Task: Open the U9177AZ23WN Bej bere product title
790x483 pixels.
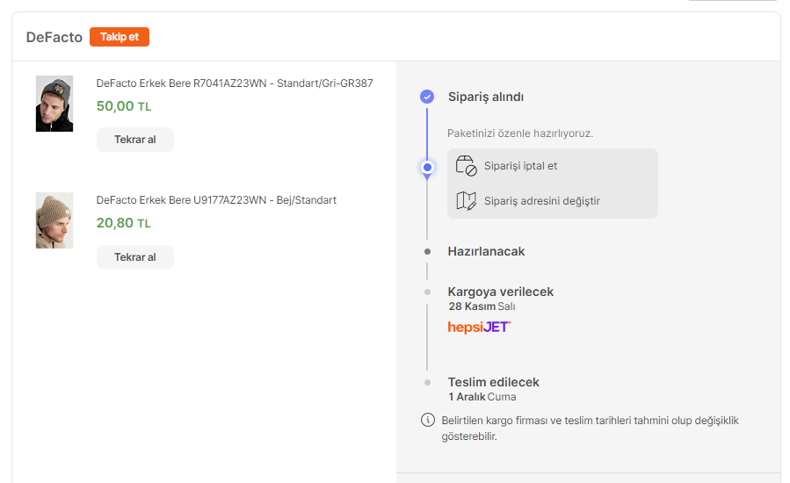Action: pyautogui.click(x=216, y=200)
